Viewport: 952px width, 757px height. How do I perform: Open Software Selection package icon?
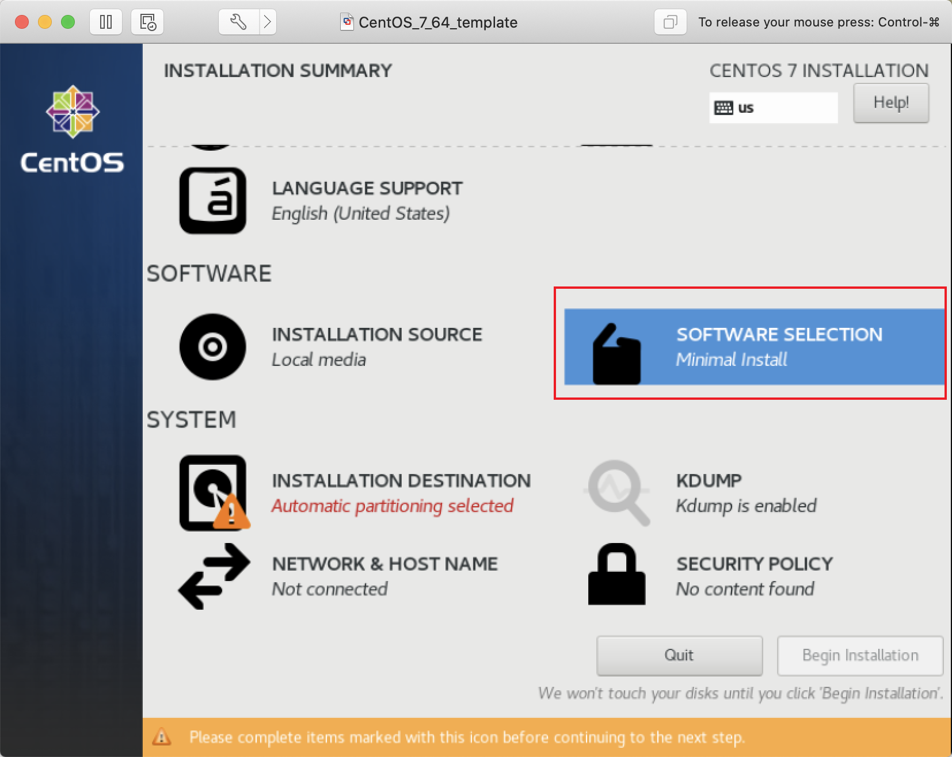pyautogui.click(x=616, y=354)
